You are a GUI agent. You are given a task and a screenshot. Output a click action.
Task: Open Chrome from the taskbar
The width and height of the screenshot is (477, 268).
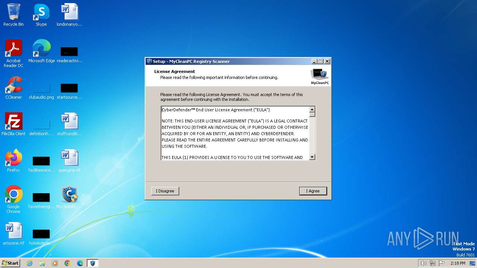click(x=67, y=263)
